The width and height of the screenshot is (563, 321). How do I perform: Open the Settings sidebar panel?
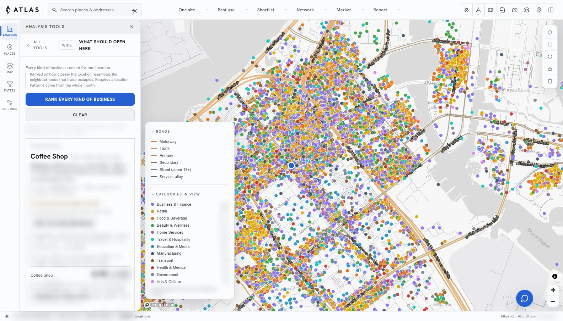point(10,105)
